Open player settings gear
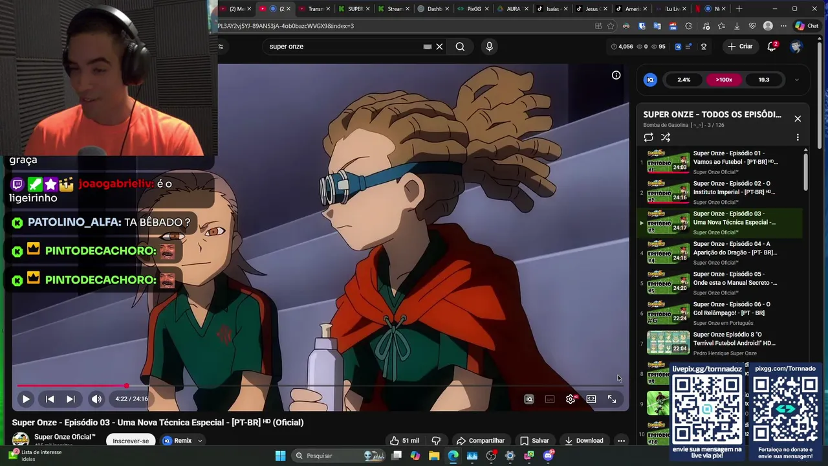The height and width of the screenshot is (466, 828). tap(571, 399)
